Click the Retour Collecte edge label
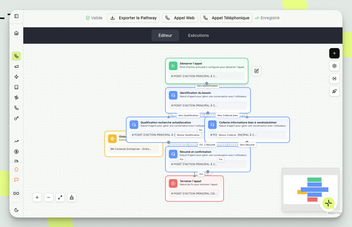 click(x=227, y=135)
